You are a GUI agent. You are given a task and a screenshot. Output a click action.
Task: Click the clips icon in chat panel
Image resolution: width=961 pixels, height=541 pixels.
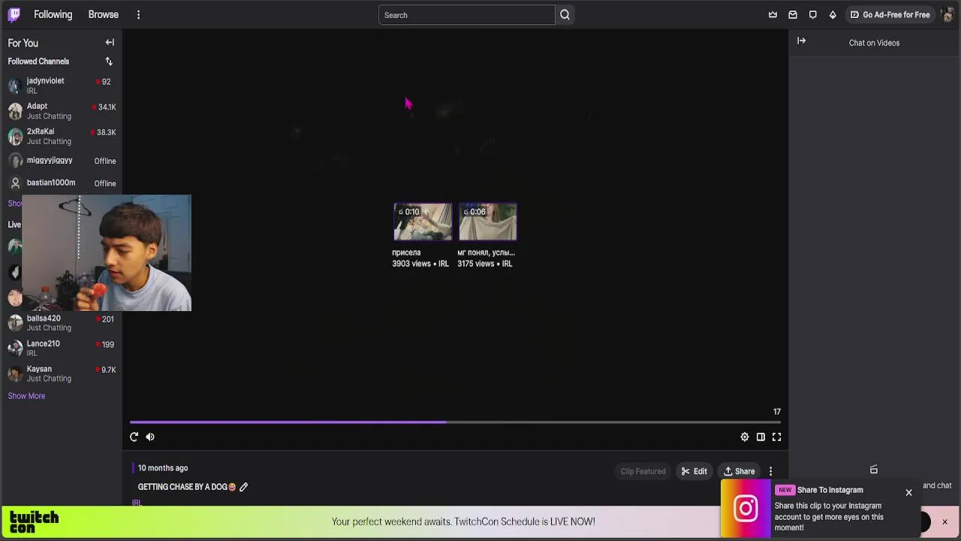pyautogui.click(x=874, y=470)
